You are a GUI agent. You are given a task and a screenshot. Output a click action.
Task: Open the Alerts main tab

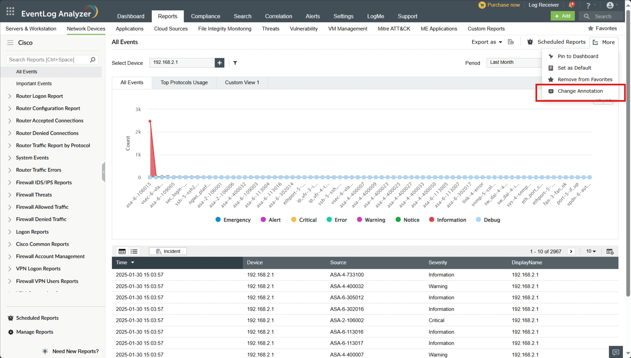coord(313,16)
